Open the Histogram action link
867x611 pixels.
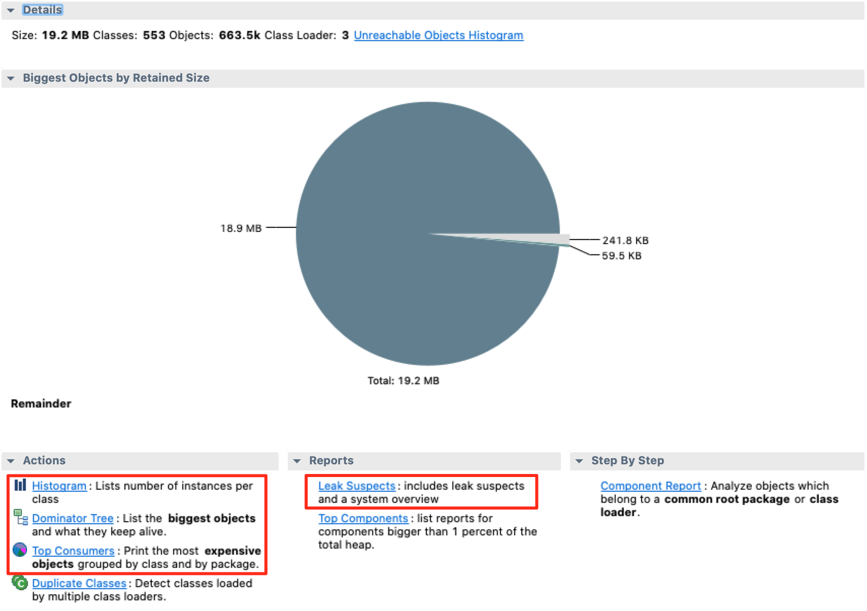click(x=59, y=486)
